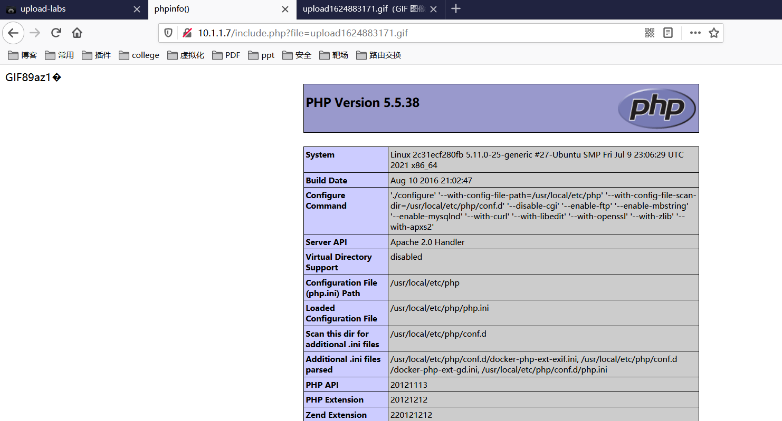Open the 常用 bookmark folder
Image resolution: width=782 pixels, height=421 pixels.
pos(59,55)
